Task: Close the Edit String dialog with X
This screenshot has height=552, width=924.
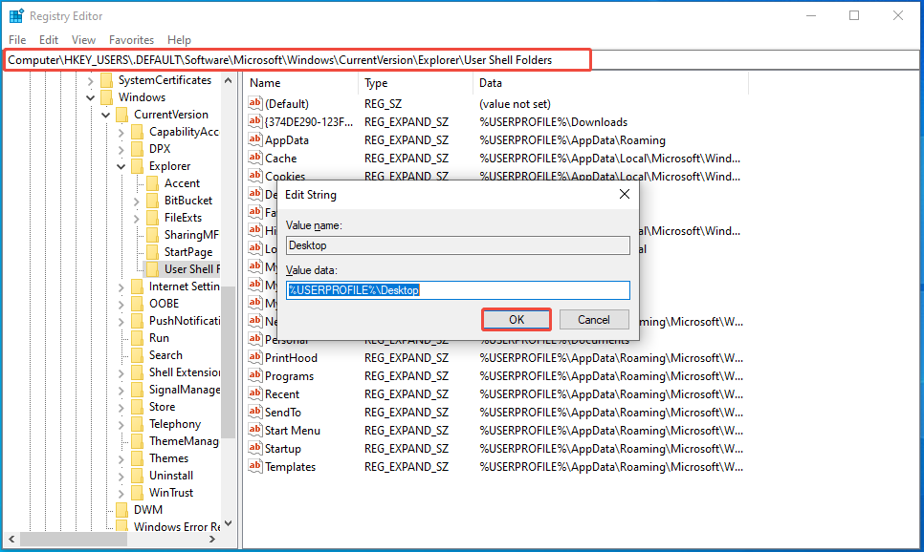Action: point(624,194)
